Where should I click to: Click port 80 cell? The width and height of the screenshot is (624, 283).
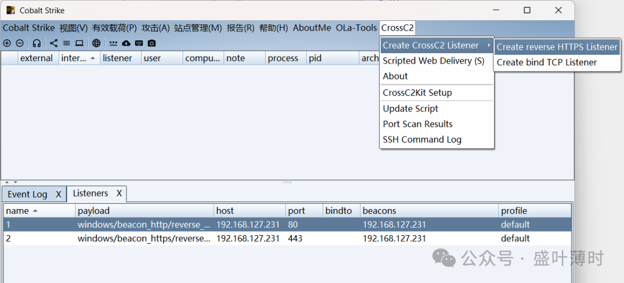[304, 225]
